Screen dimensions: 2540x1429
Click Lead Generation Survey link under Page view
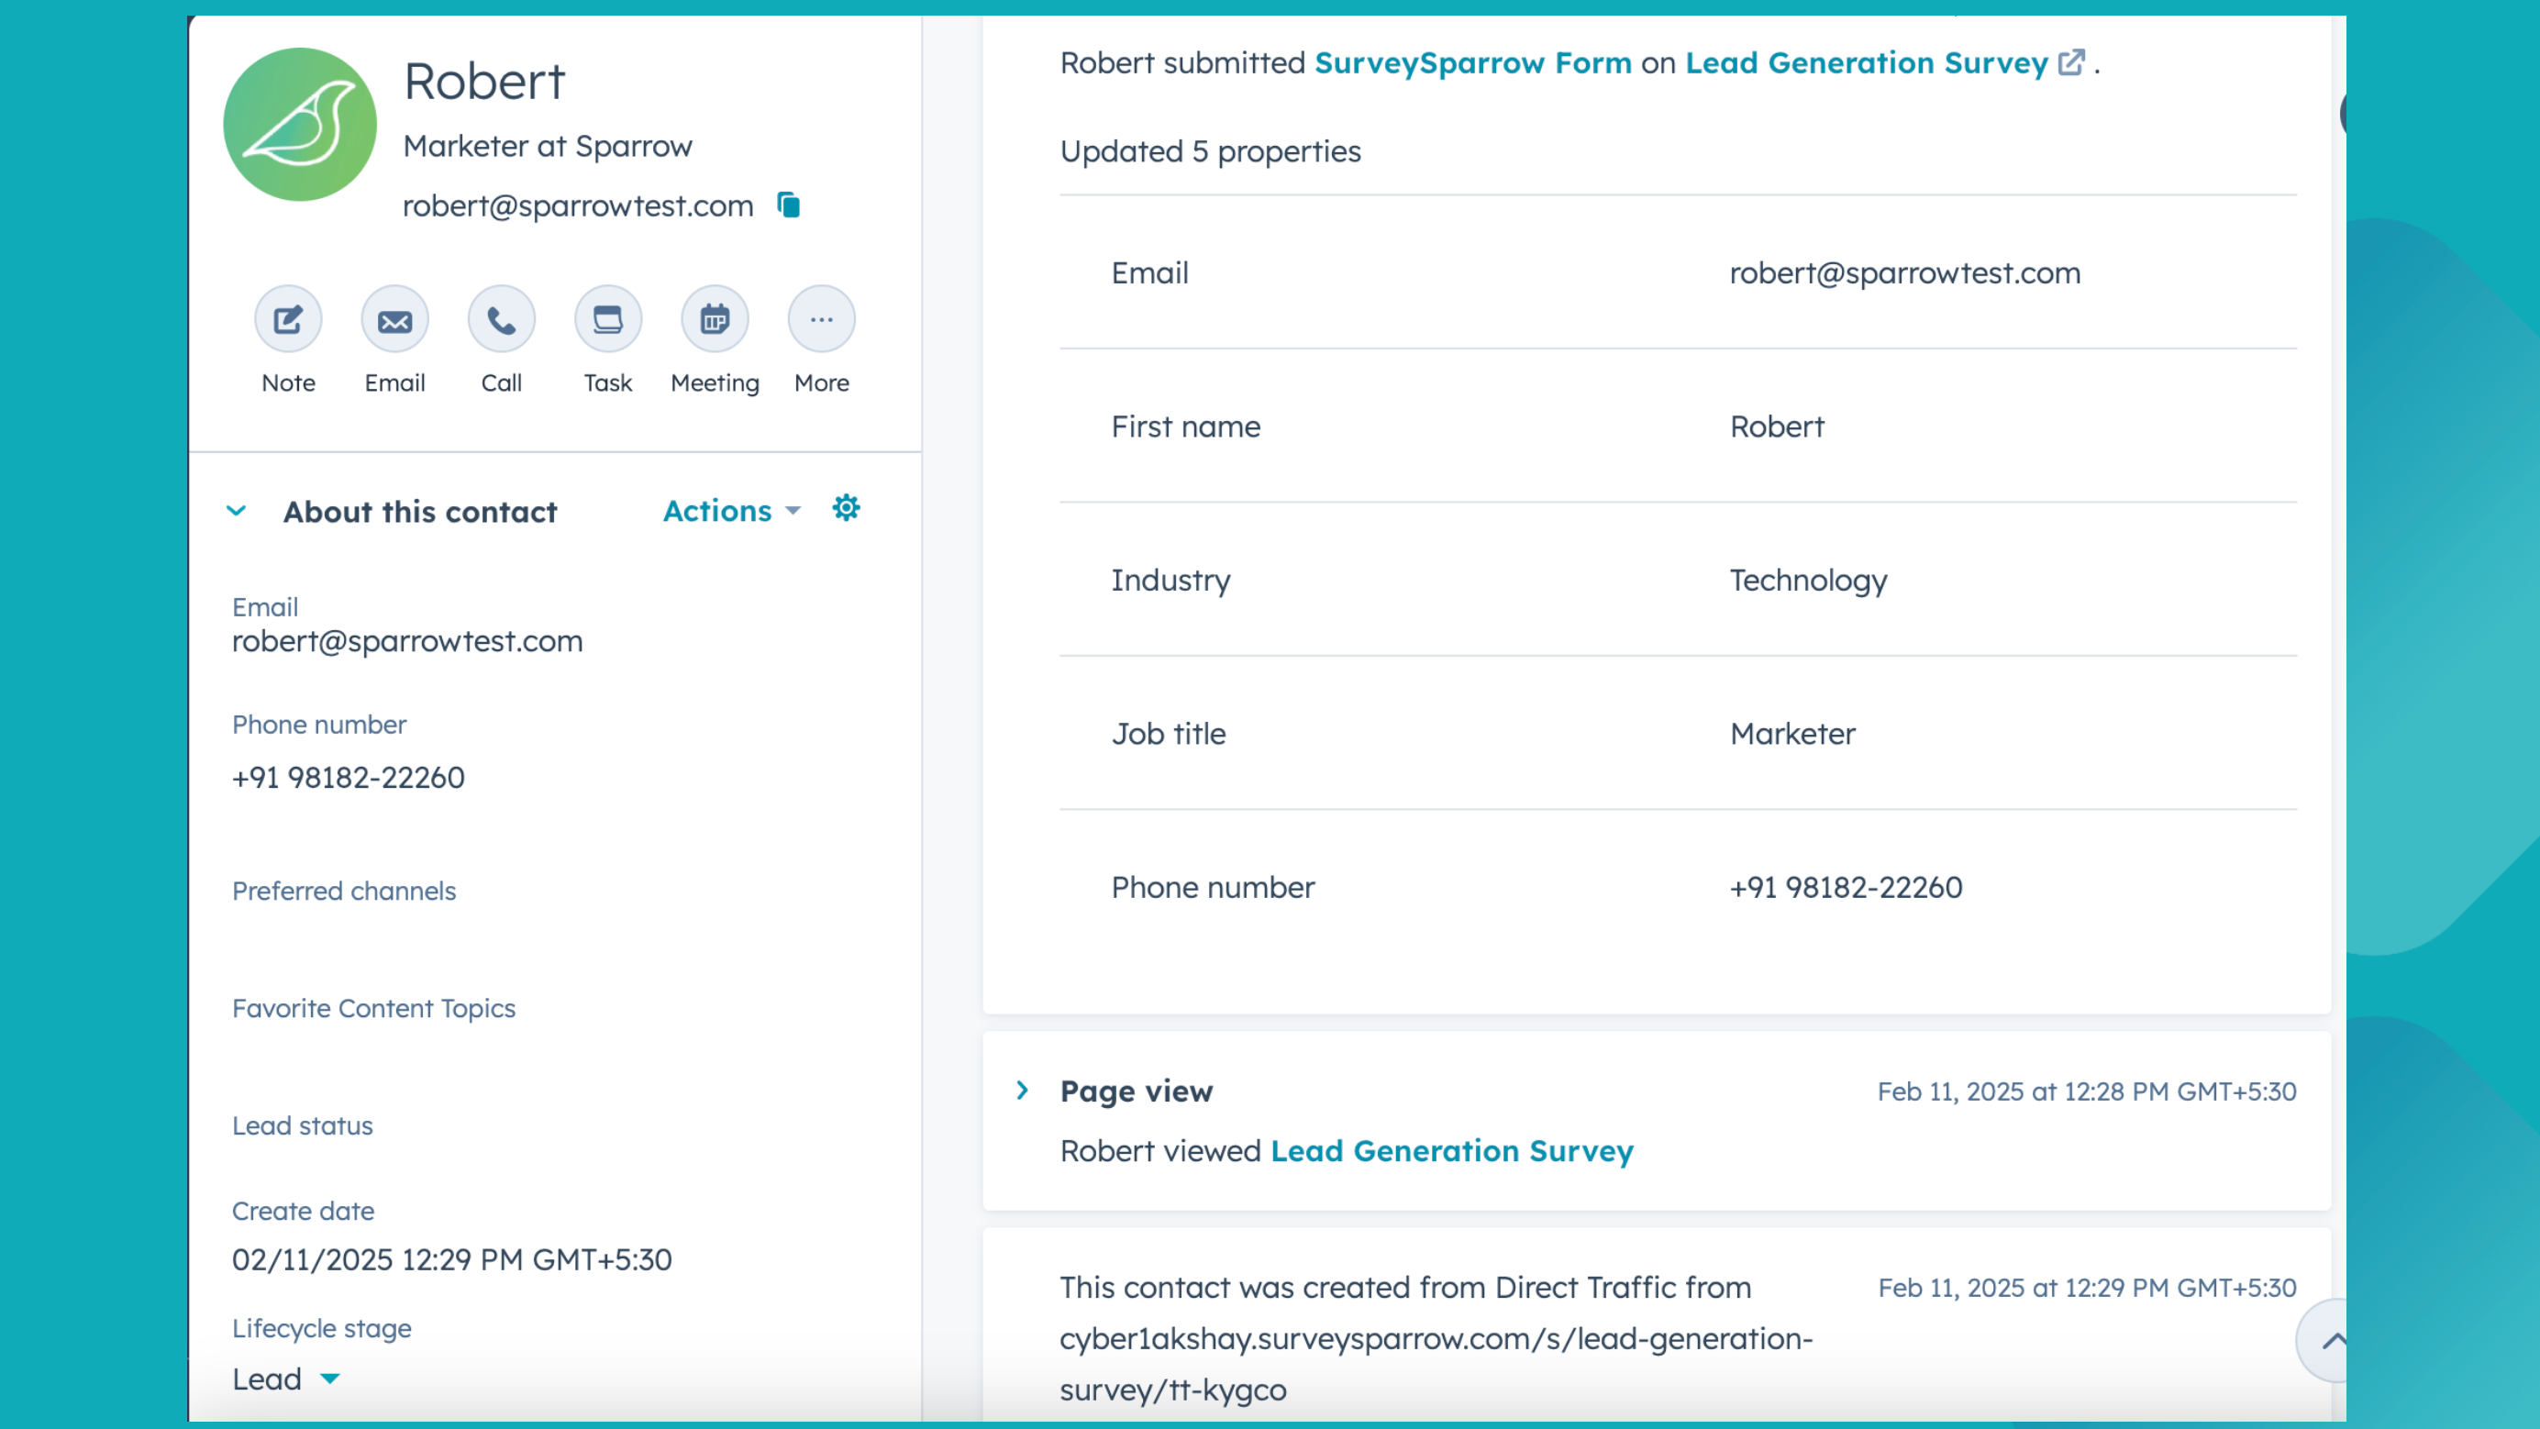(x=1451, y=1151)
